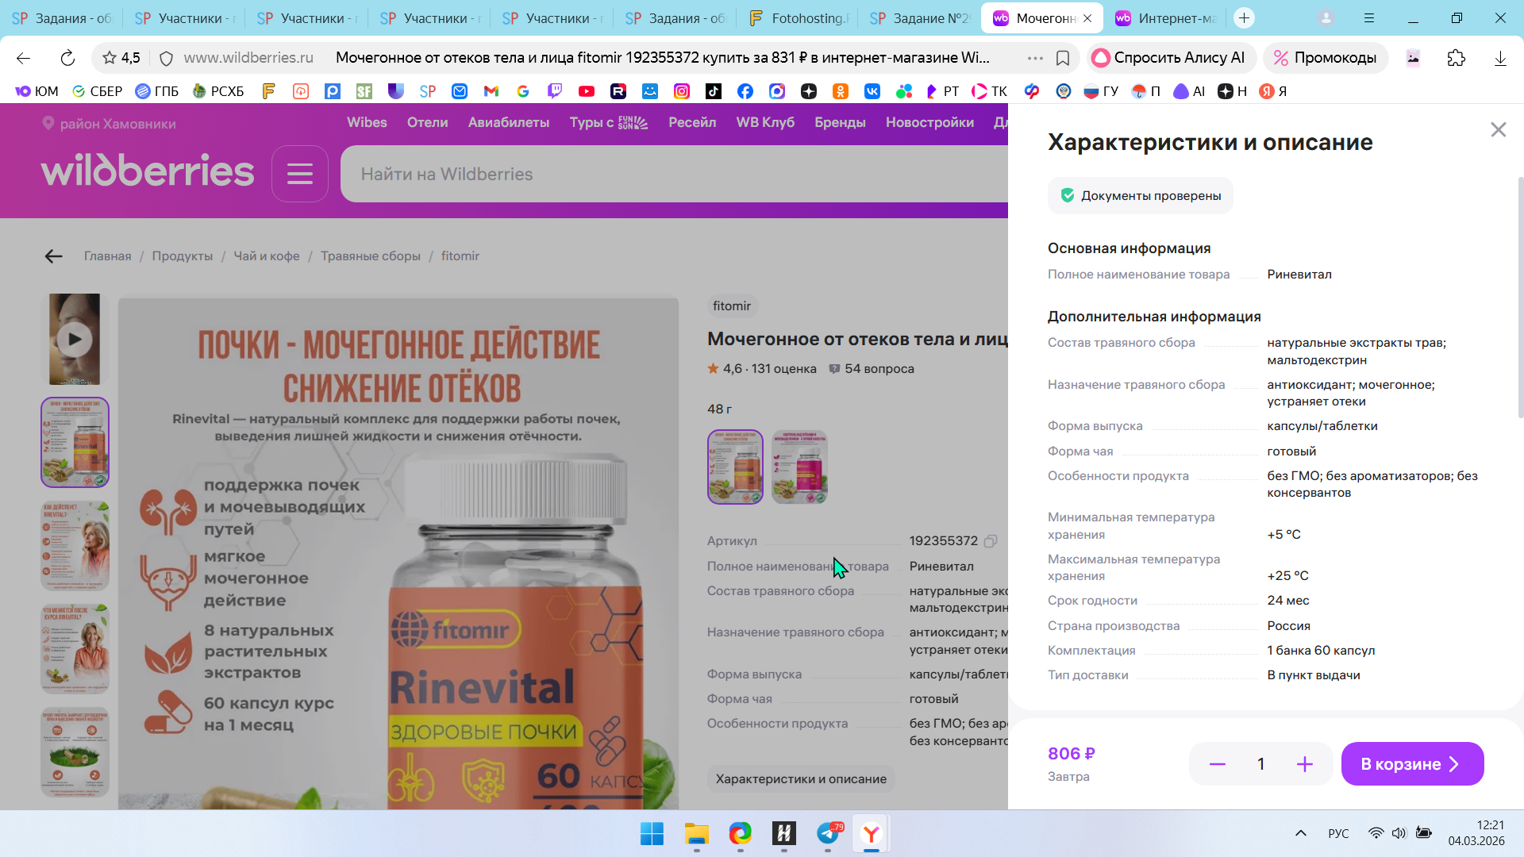Image resolution: width=1524 pixels, height=857 pixels.
Task: Play the product video thumbnail
Action: pyautogui.click(x=75, y=340)
